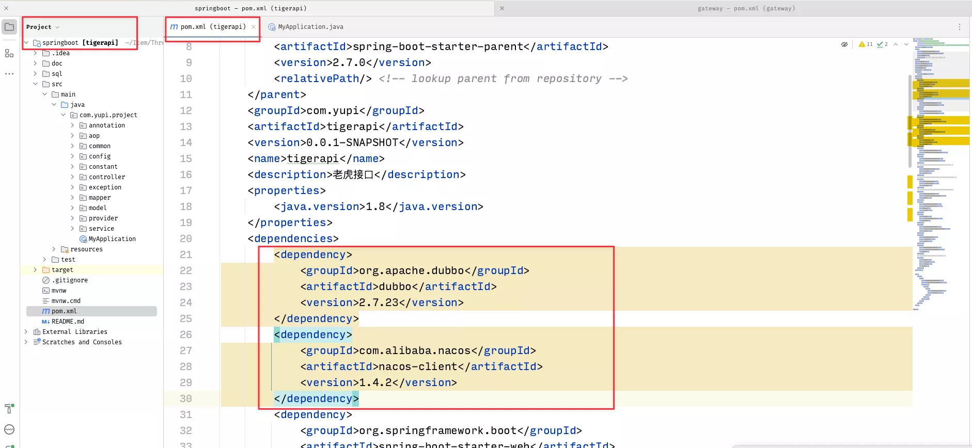972x448 pixels.
Task: Click line number 21 in gutter
Action: [x=186, y=254]
